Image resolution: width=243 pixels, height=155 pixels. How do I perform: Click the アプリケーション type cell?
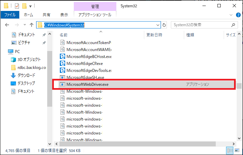[197, 84]
